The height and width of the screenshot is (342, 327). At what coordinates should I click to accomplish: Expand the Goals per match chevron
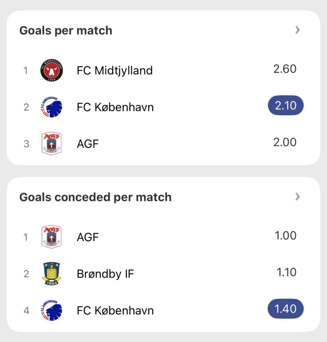coord(298,30)
